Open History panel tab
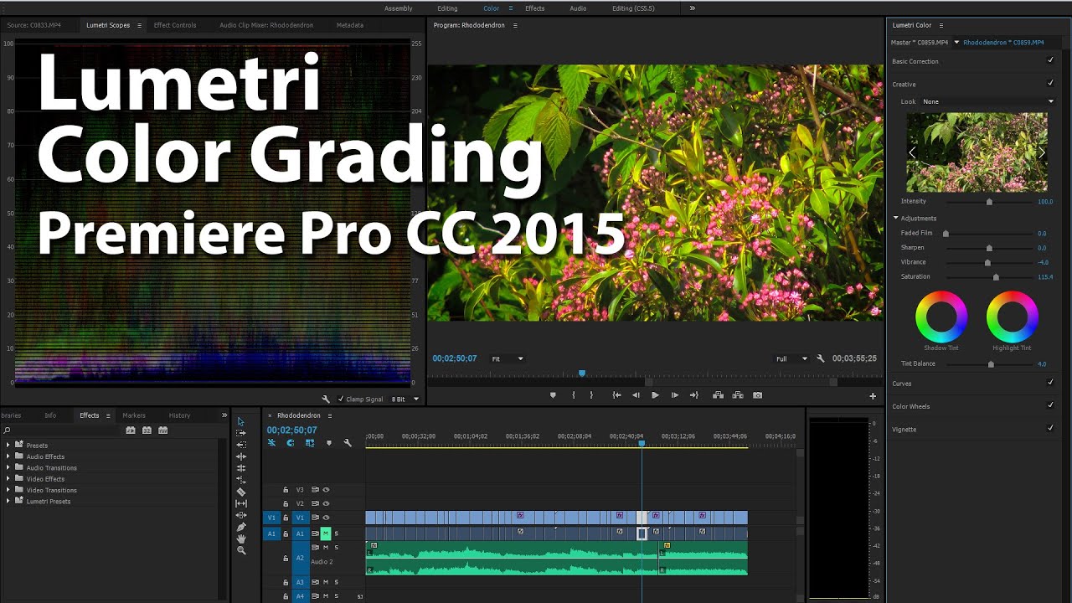Viewport: 1072px width, 603px height. pos(179,415)
